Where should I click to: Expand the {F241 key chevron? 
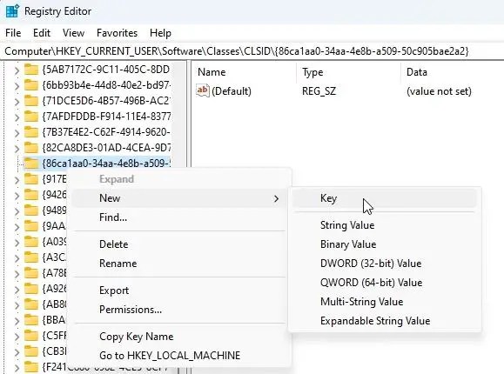pos(17,368)
